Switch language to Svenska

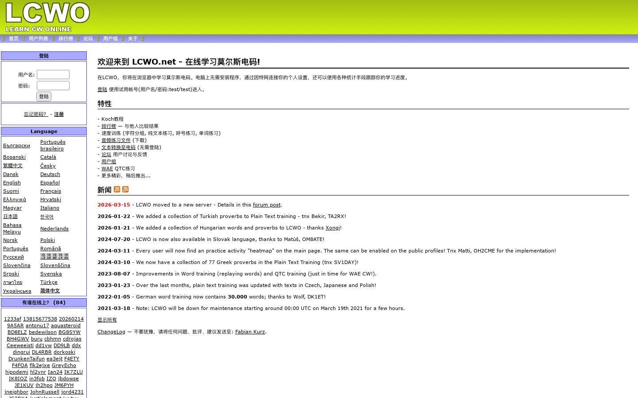pyautogui.click(x=51, y=274)
